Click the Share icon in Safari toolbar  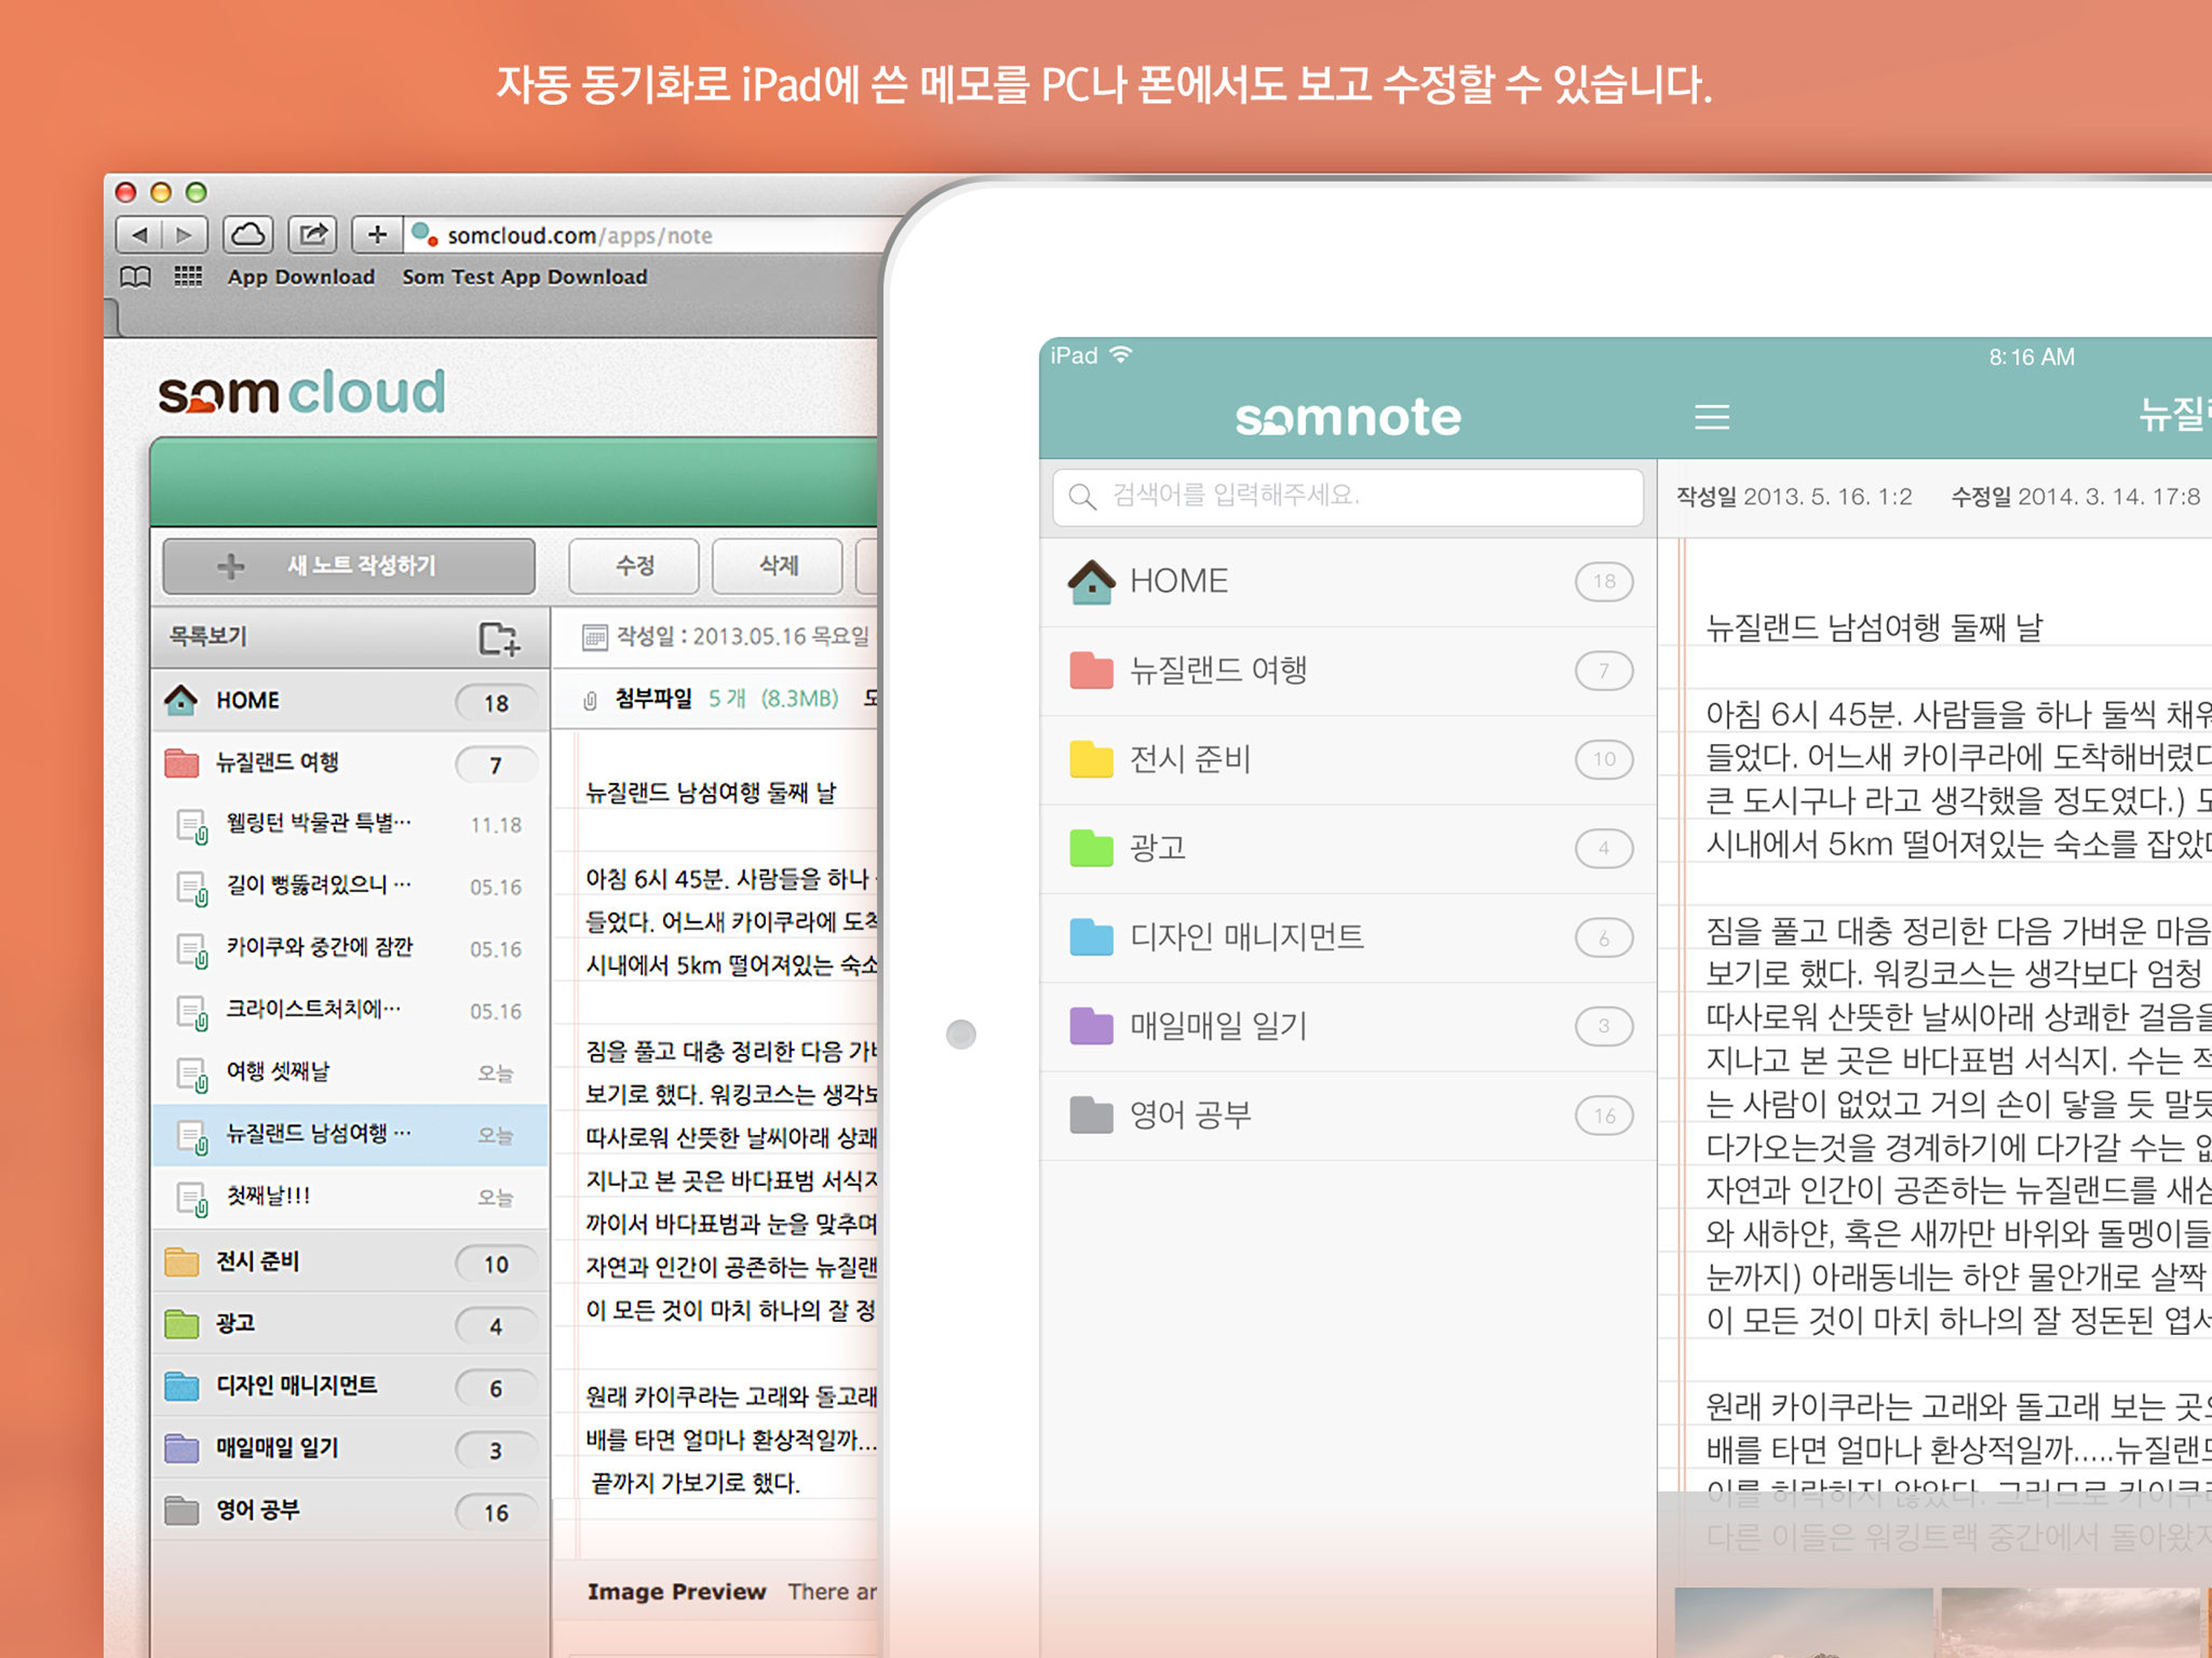(x=312, y=235)
